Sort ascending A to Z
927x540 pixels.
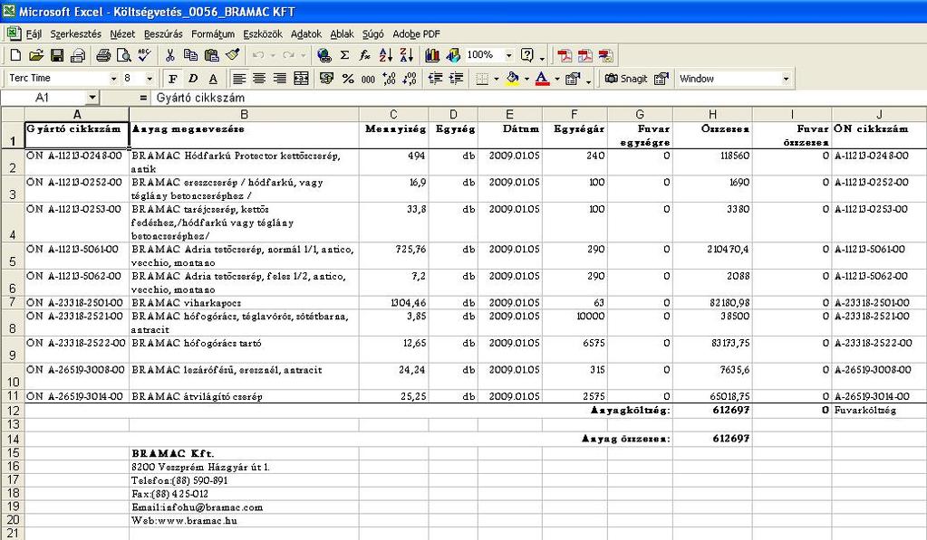(x=385, y=55)
